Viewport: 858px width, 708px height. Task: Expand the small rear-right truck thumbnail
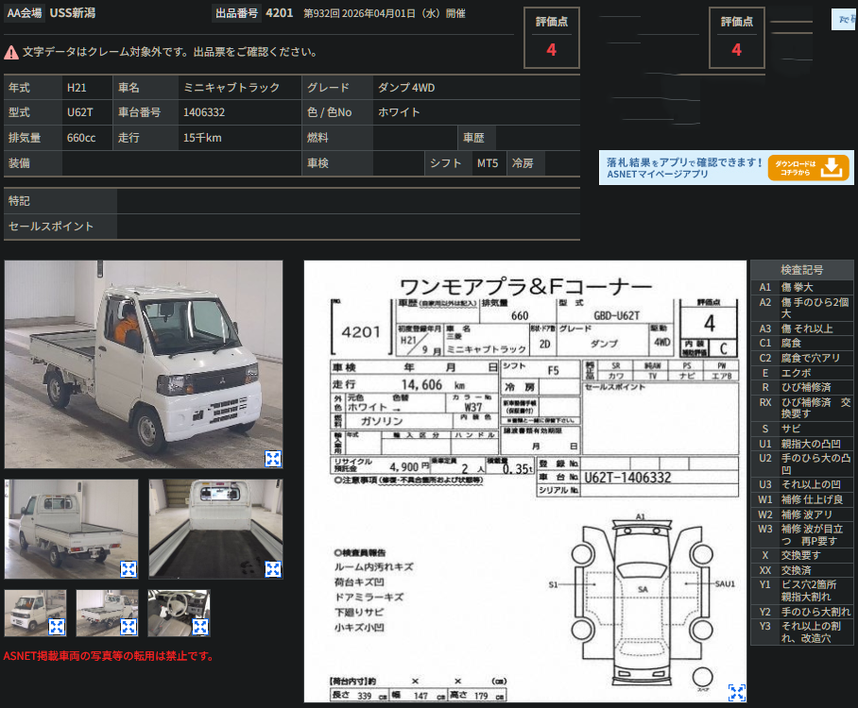[129, 627]
